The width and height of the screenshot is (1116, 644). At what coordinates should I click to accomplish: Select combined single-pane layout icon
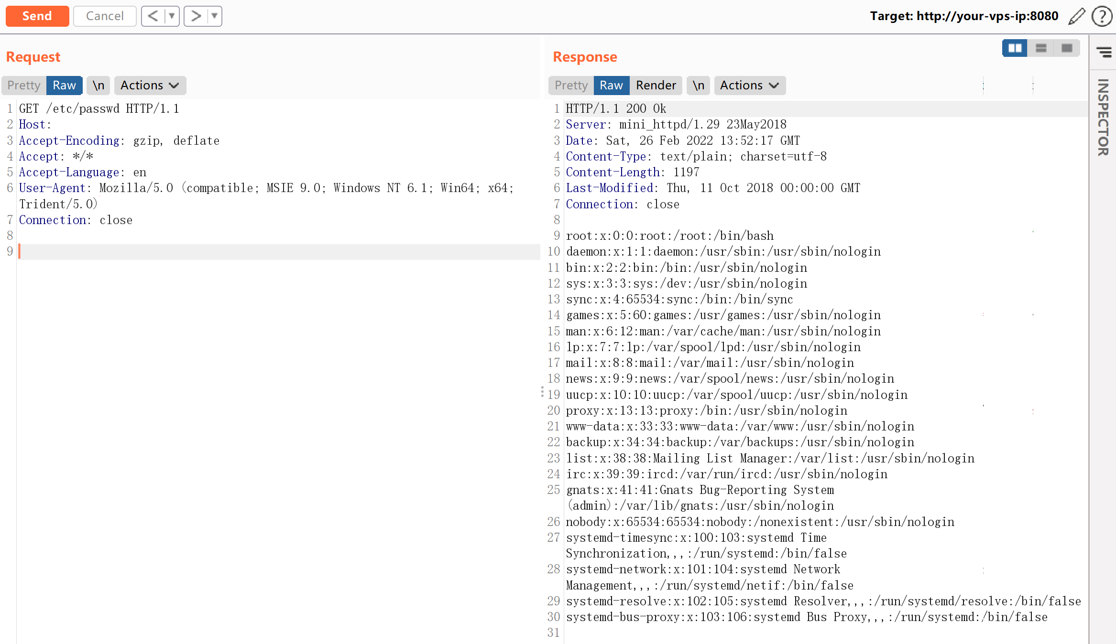pyautogui.click(x=1067, y=48)
